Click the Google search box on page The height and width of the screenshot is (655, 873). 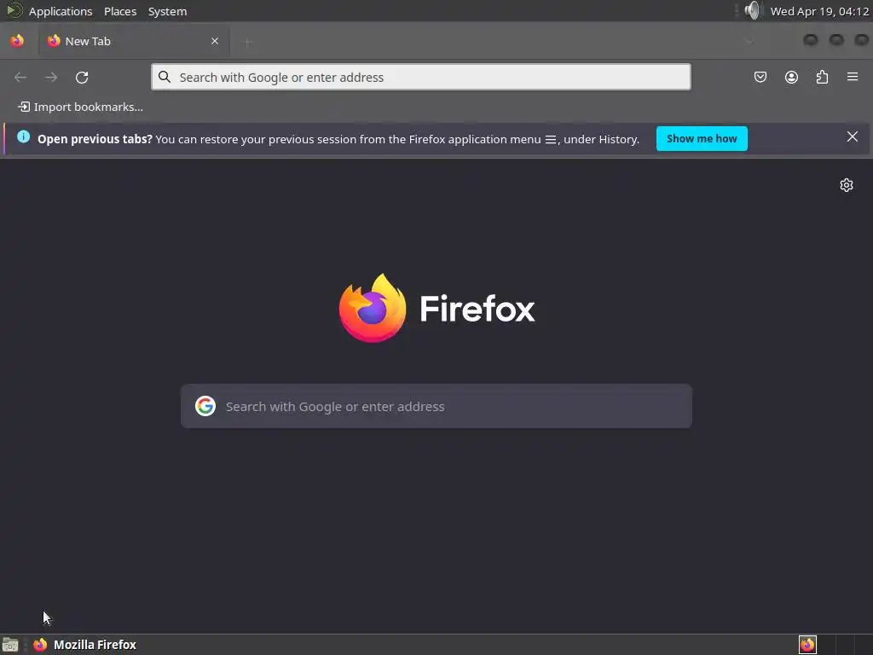point(436,406)
